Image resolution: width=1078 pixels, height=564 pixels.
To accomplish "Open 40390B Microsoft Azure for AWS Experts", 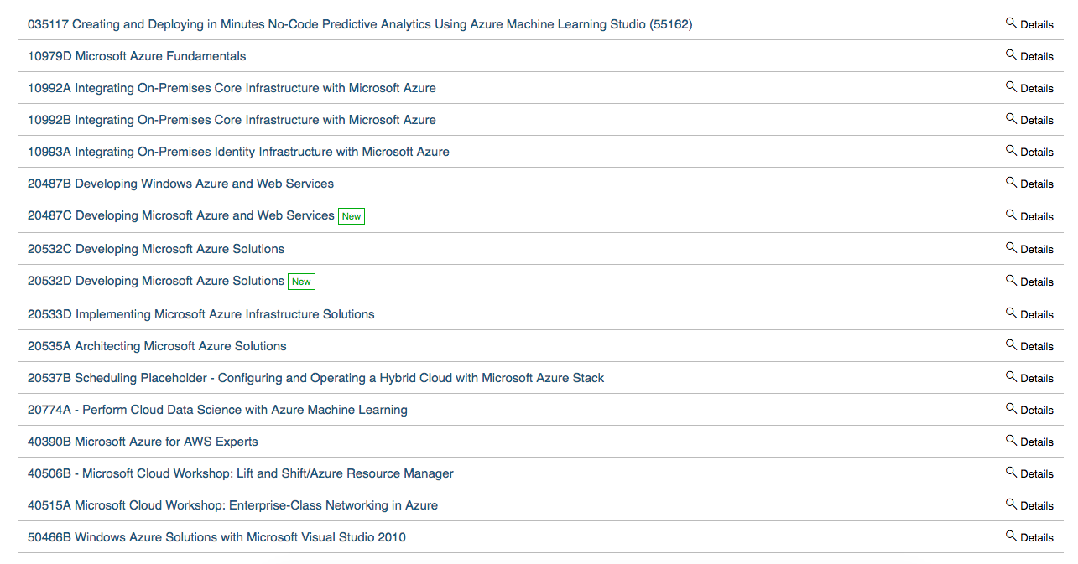I will coord(143,442).
